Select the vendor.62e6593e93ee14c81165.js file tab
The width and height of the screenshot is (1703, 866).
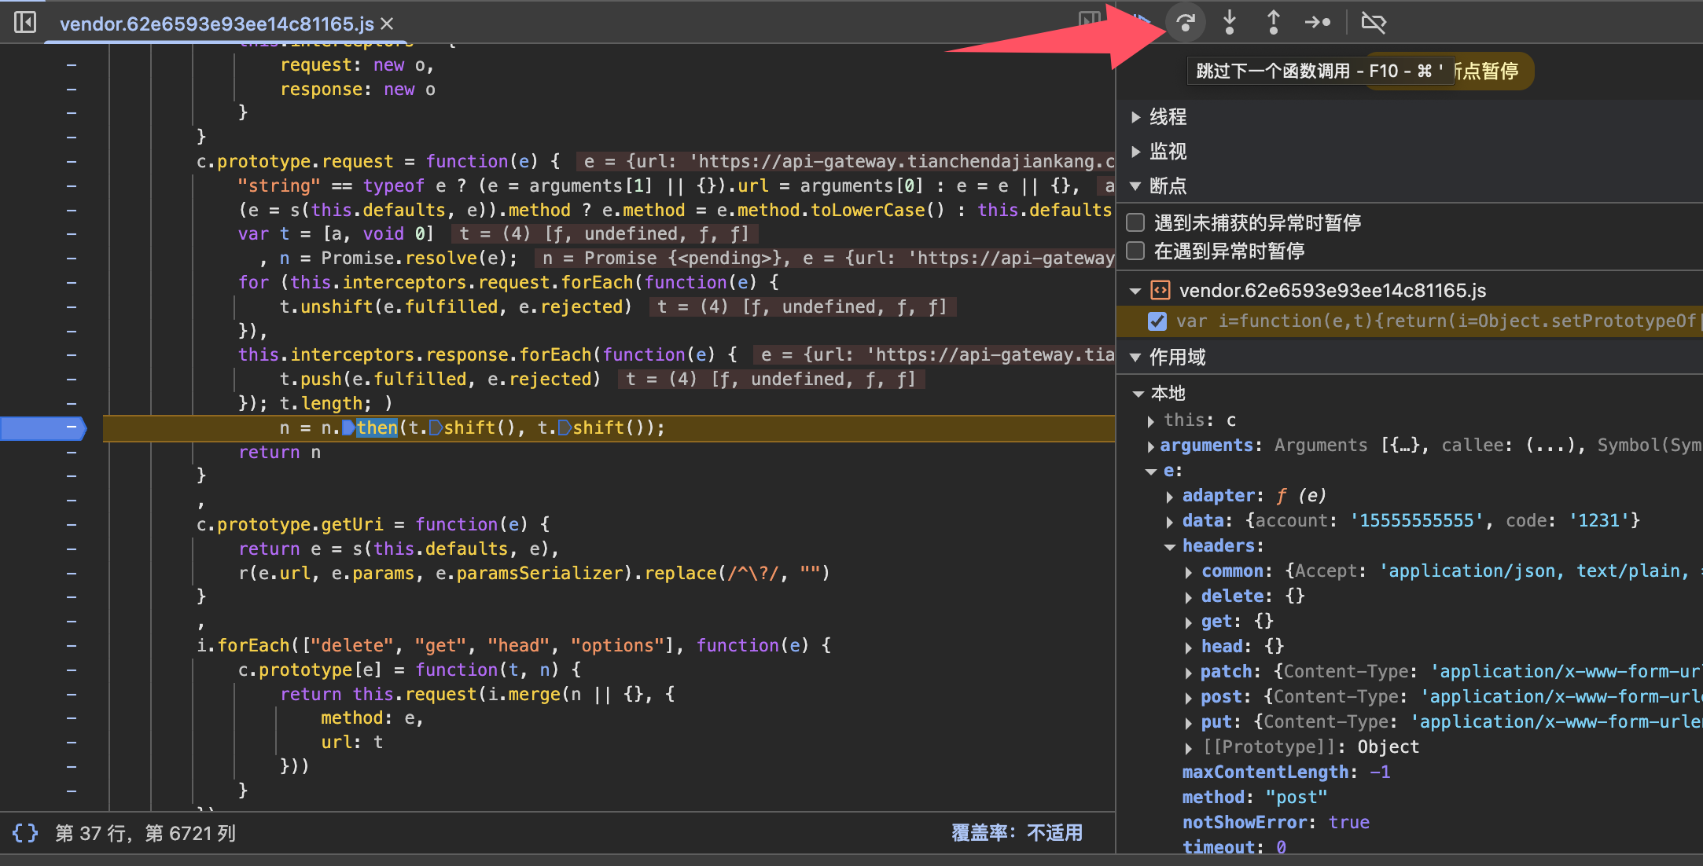pyautogui.click(x=216, y=24)
